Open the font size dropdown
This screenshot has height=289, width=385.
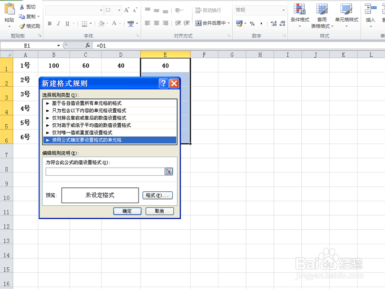(x=119, y=10)
